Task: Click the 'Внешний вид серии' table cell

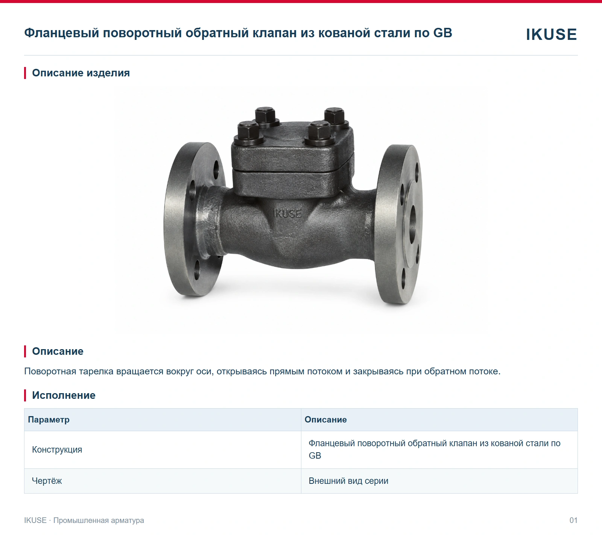Action: (x=439, y=481)
